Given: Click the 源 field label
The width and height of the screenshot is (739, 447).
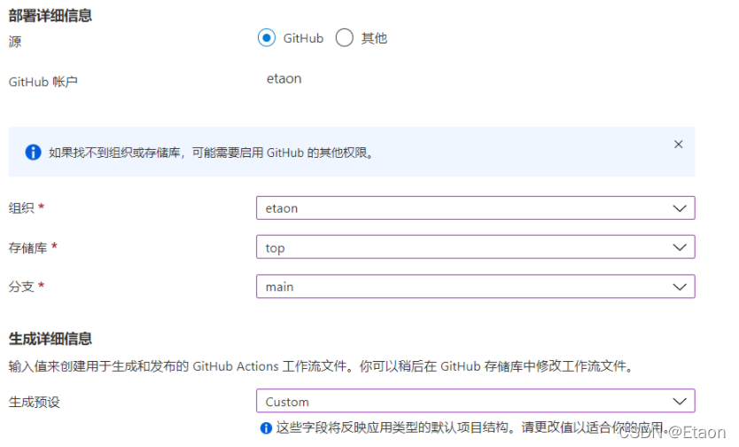Looking at the screenshot, I should 15,42.
